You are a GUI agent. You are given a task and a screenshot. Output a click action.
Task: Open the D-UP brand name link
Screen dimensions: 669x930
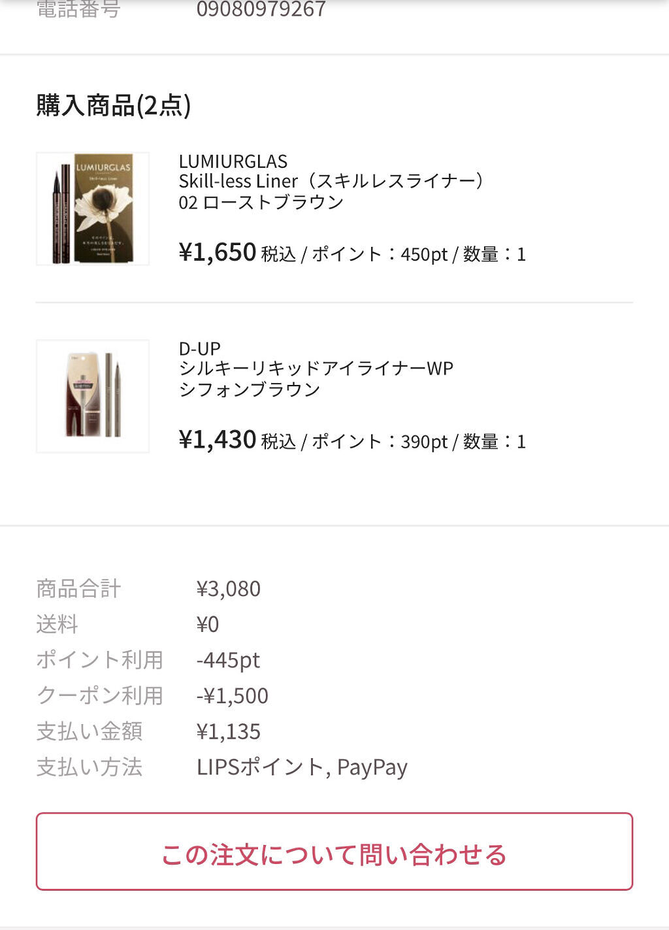[x=200, y=348]
